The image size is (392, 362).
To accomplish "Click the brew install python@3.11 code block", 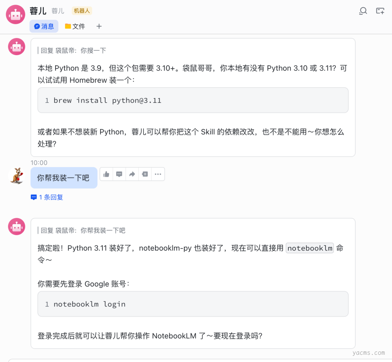I will [x=193, y=100].
